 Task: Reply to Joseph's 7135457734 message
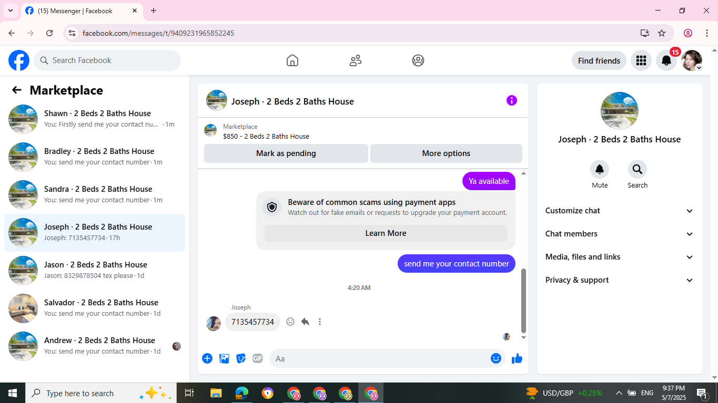[305, 322]
